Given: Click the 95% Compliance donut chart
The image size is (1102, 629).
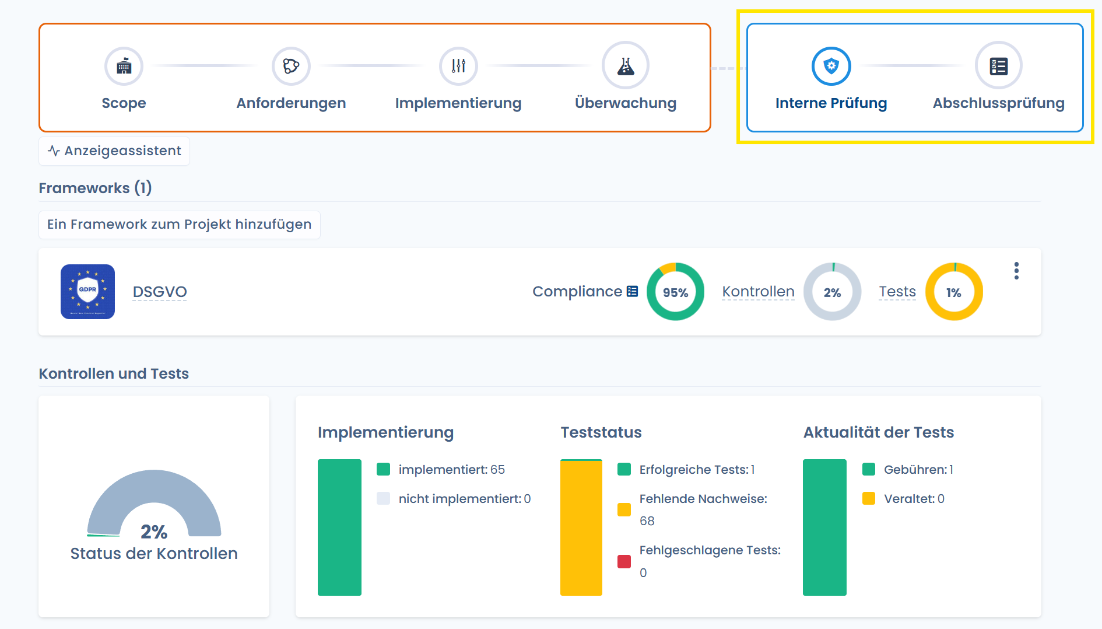Looking at the screenshot, I should click(675, 292).
